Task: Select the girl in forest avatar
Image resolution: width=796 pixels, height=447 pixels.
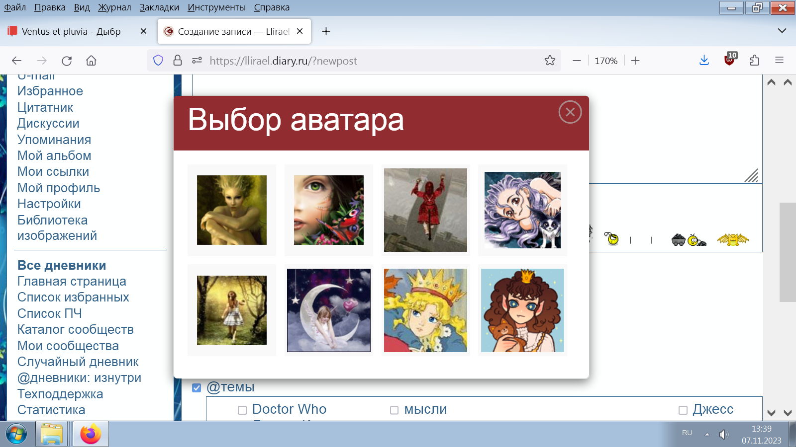Action: [232, 310]
